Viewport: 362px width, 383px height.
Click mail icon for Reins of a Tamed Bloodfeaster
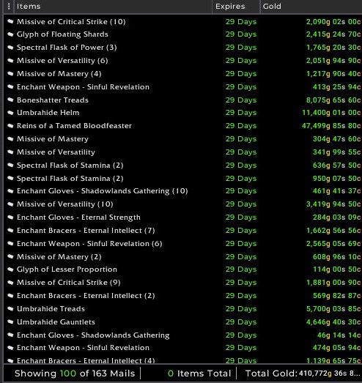(x=10, y=126)
